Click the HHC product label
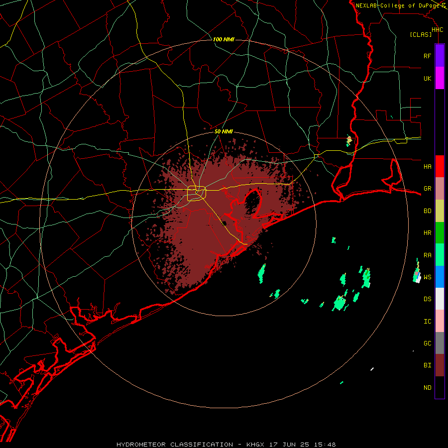This screenshot has height=448, width=448. [437, 30]
